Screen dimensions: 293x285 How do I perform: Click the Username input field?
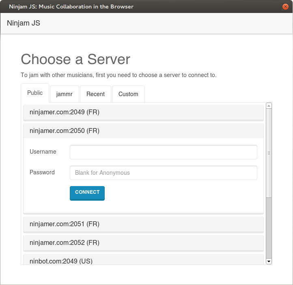click(x=163, y=152)
